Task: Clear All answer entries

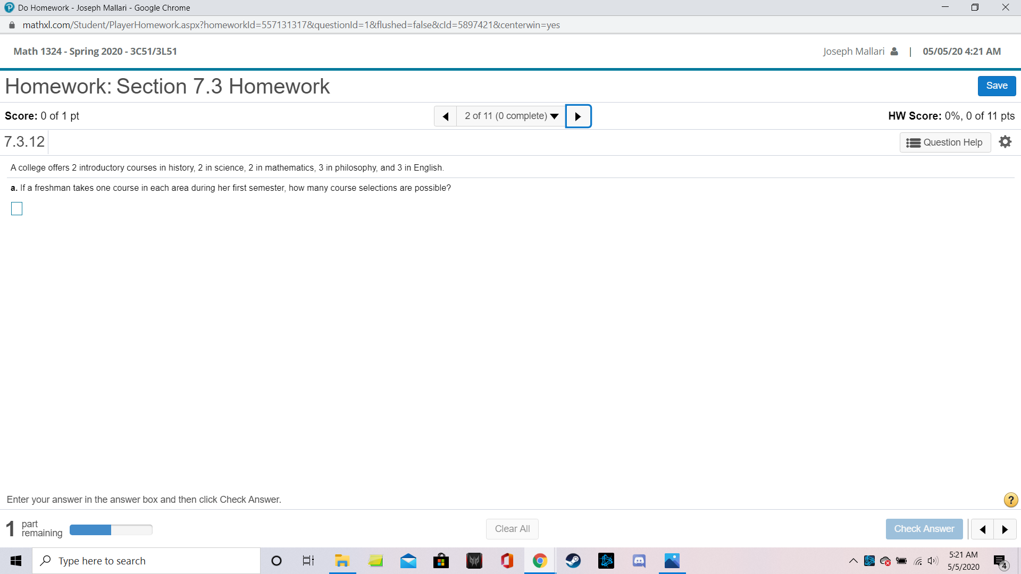Action: pyautogui.click(x=512, y=528)
